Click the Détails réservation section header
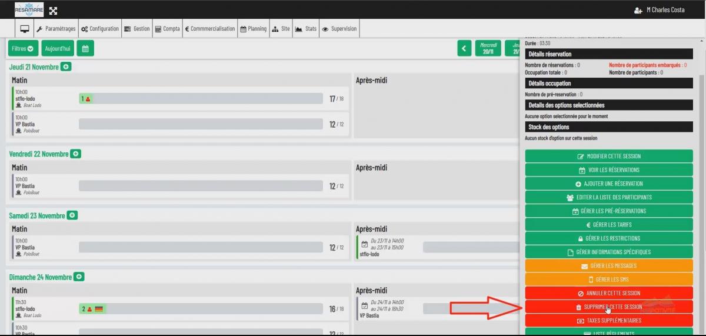The height and width of the screenshot is (336, 706). pyautogui.click(x=609, y=54)
